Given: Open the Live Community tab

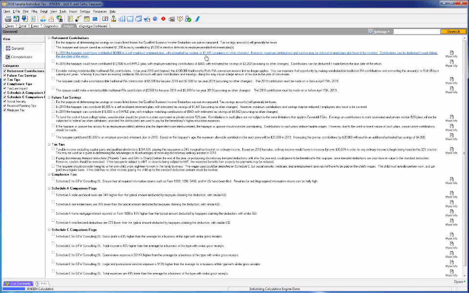Looking at the screenshot, I should [x=18, y=283].
